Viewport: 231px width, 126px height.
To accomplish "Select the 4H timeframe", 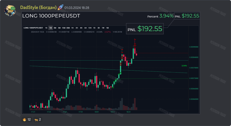I will [81, 28].
